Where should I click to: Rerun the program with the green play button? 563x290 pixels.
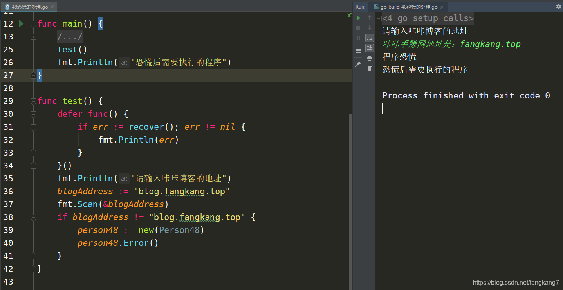[x=358, y=18]
